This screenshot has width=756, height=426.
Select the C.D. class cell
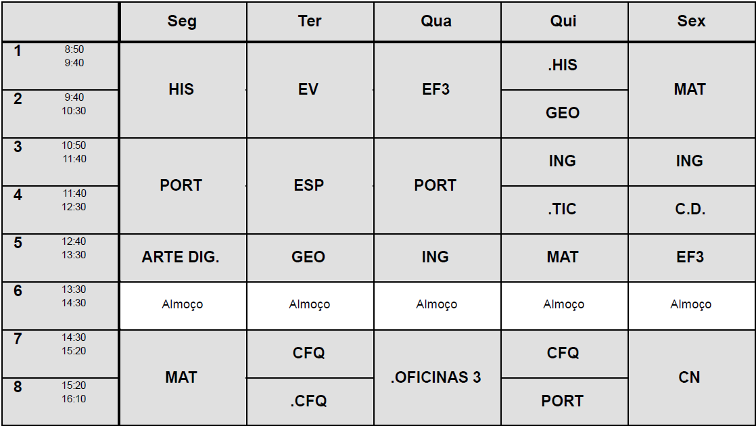coord(690,209)
